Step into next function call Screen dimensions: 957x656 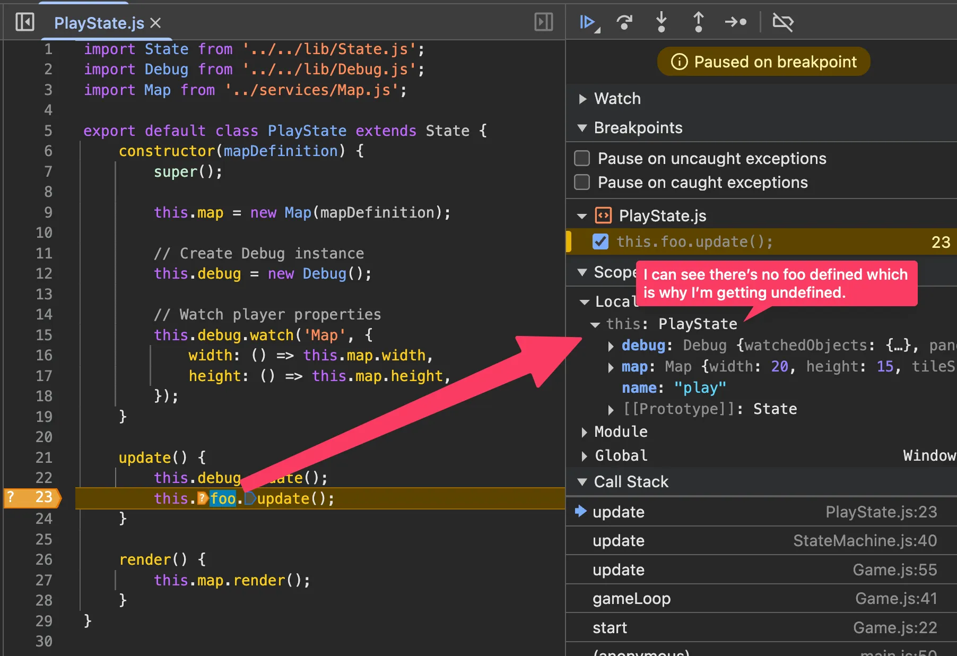click(x=661, y=22)
